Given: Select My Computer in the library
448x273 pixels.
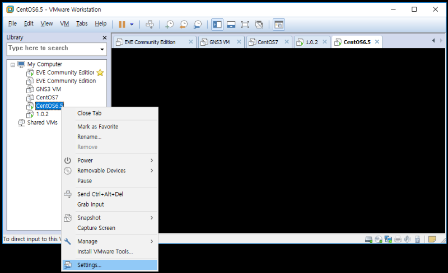Looking at the screenshot, I should 45,64.
